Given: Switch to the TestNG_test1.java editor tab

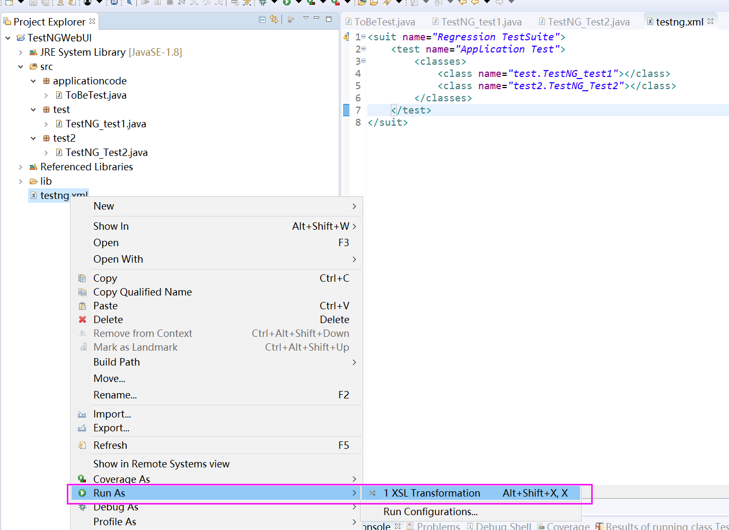Looking at the screenshot, I should 477,22.
